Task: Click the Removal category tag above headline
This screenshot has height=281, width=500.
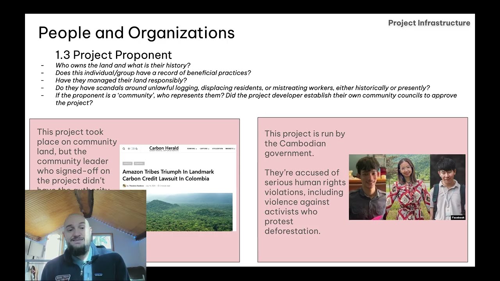Action: pos(139,164)
